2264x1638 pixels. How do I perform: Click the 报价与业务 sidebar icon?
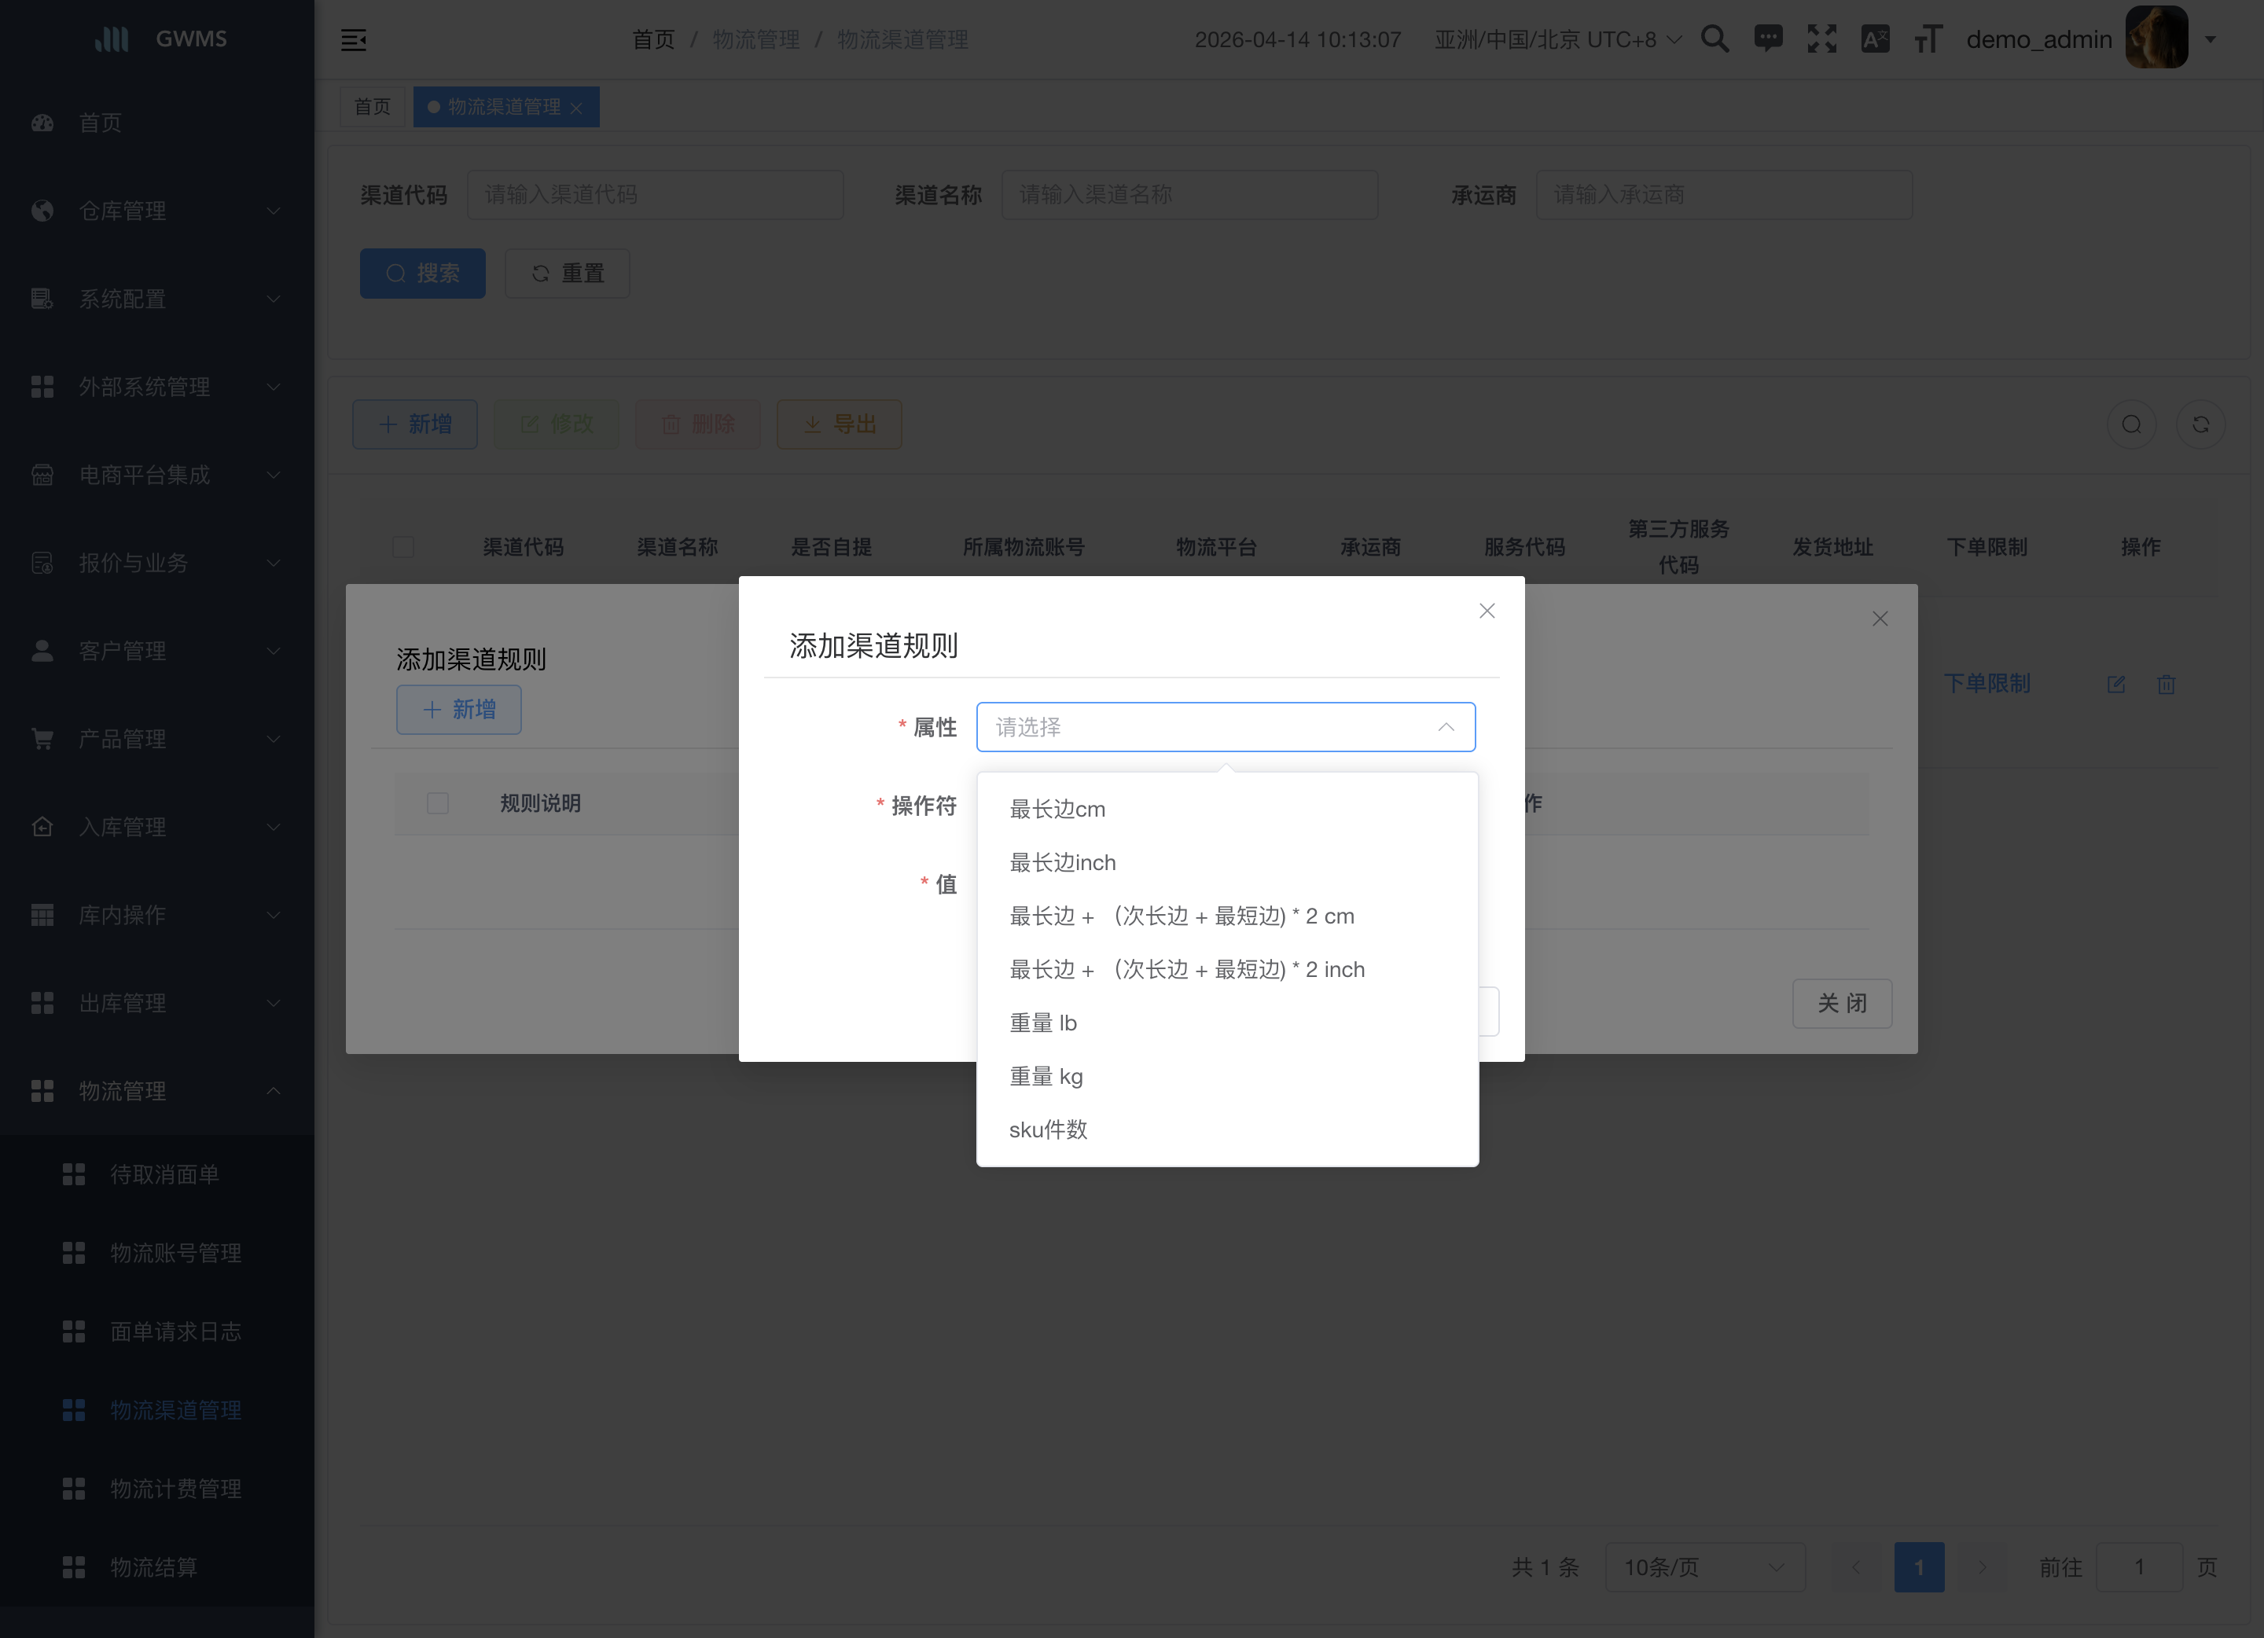coord(42,563)
